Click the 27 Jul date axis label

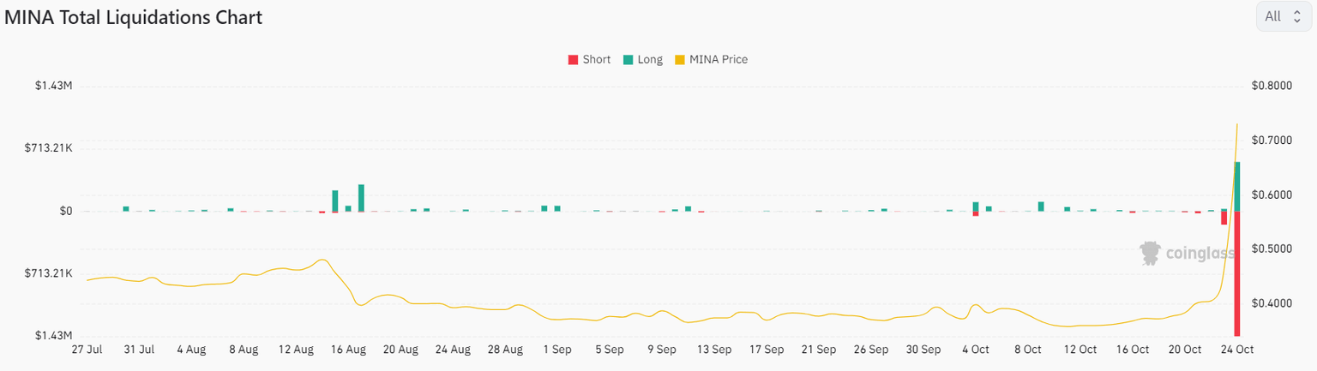pos(87,350)
